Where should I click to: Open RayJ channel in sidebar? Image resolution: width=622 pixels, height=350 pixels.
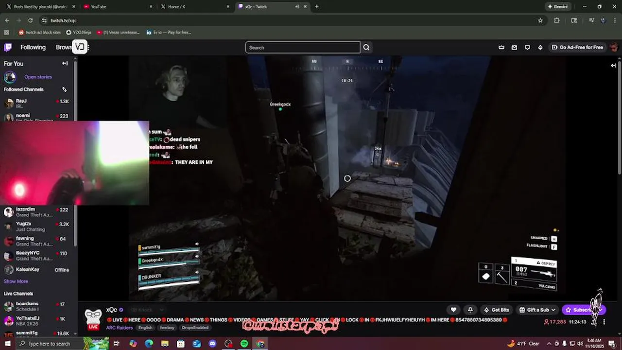pyautogui.click(x=37, y=103)
